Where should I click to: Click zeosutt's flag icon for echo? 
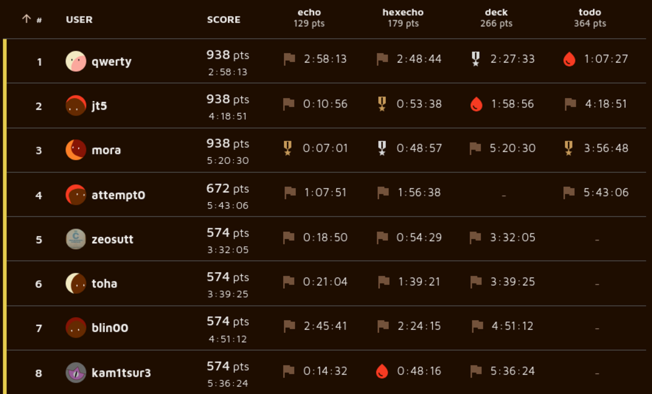pos(289,237)
